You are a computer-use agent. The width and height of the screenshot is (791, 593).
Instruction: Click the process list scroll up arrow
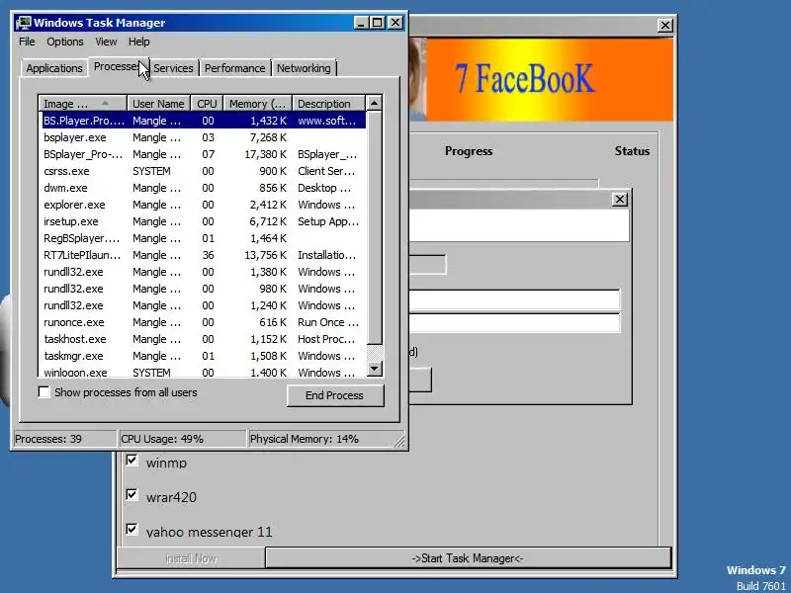pos(375,104)
